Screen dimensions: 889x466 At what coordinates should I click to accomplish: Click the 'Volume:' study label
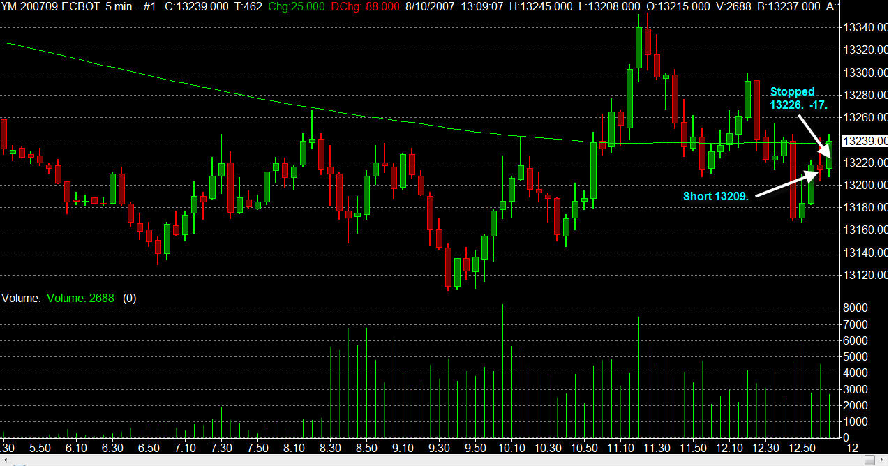21,298
